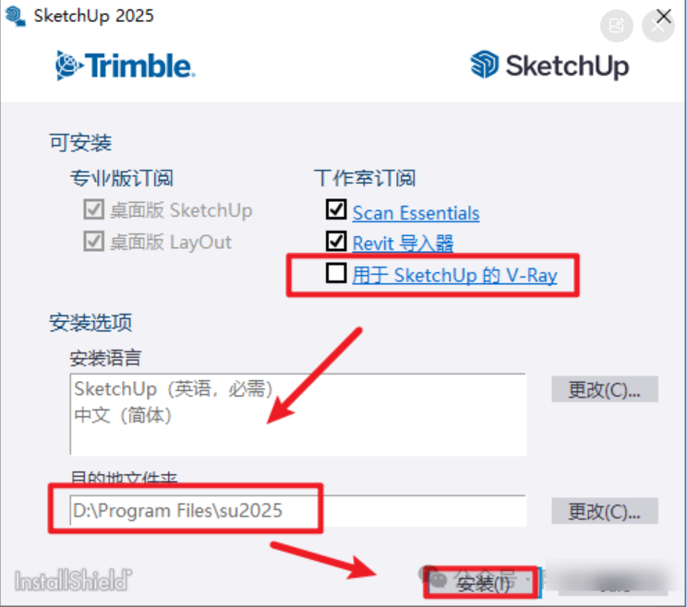Viewport: 687px width, 607px height.
Task: Click the InstallShield logo
Action: click(x=73, y=580)
